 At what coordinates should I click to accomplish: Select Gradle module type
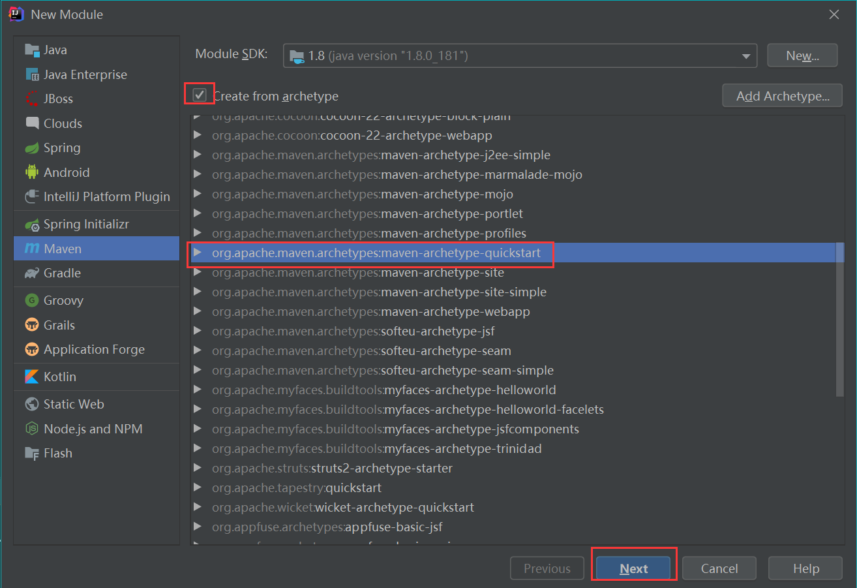point(97,273)
